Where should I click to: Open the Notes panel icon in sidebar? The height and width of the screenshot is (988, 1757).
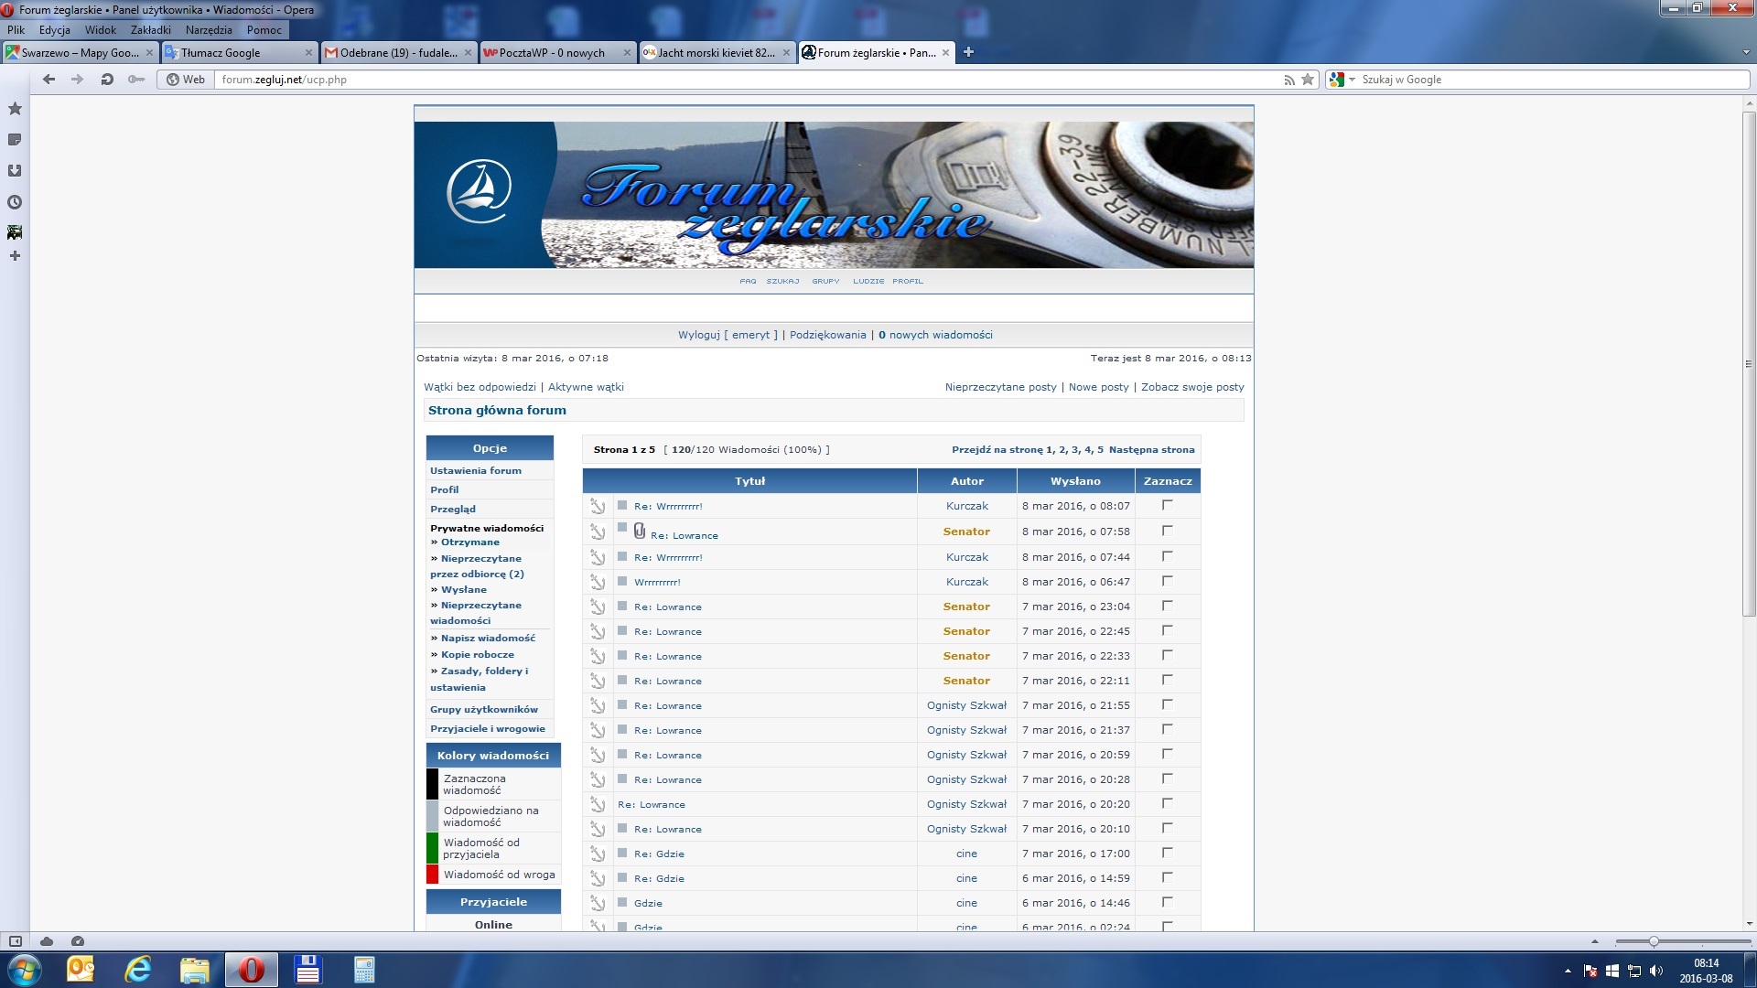pos(15,140)
